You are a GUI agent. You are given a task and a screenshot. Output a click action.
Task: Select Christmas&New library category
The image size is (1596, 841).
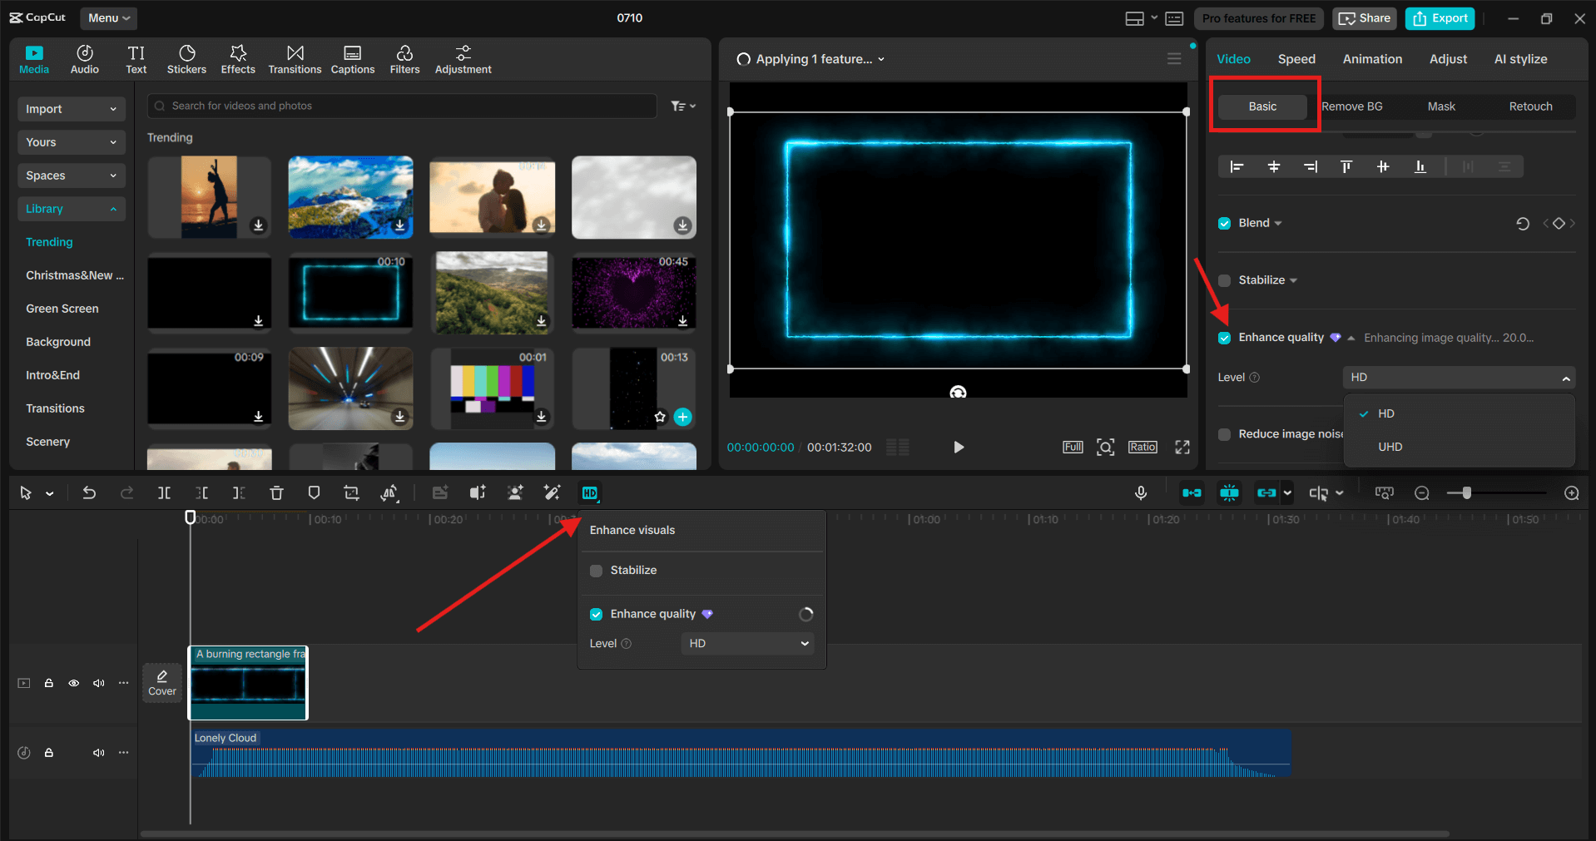tap(75, 275)
